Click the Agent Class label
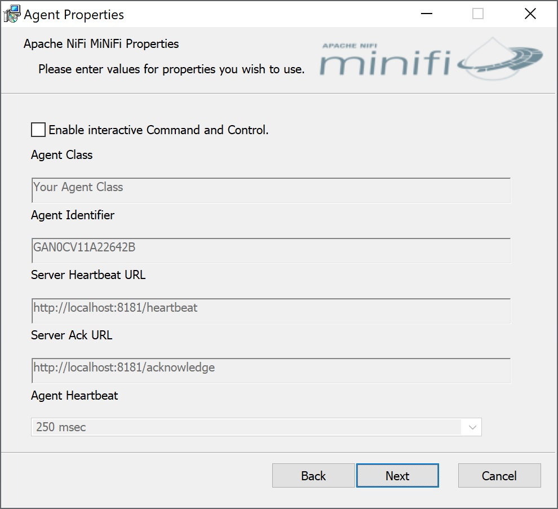The width and height of the screenshot is (558, 509). 61,155
